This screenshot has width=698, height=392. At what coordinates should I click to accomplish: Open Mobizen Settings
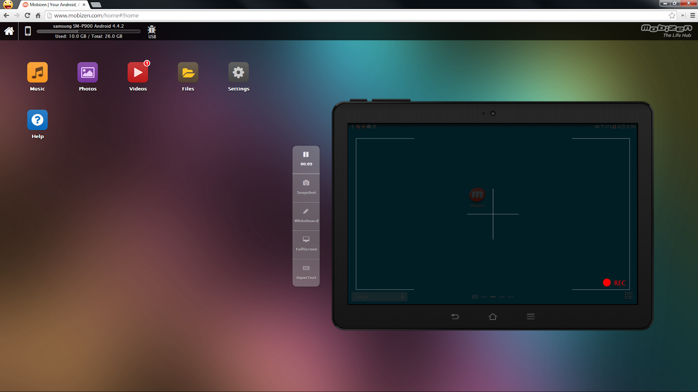point(238,73)
